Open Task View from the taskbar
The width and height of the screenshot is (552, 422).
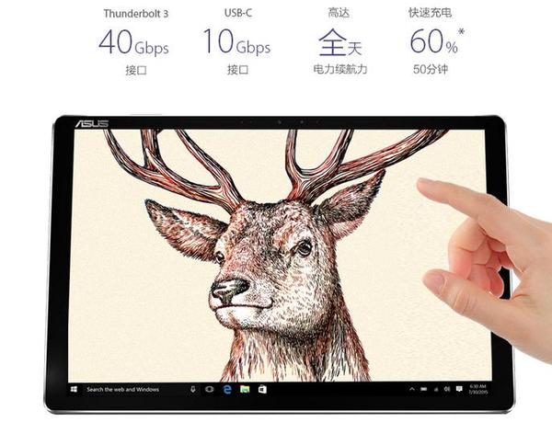210,389
